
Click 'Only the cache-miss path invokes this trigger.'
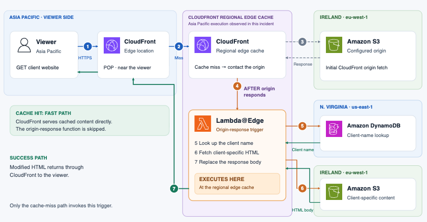61,206
